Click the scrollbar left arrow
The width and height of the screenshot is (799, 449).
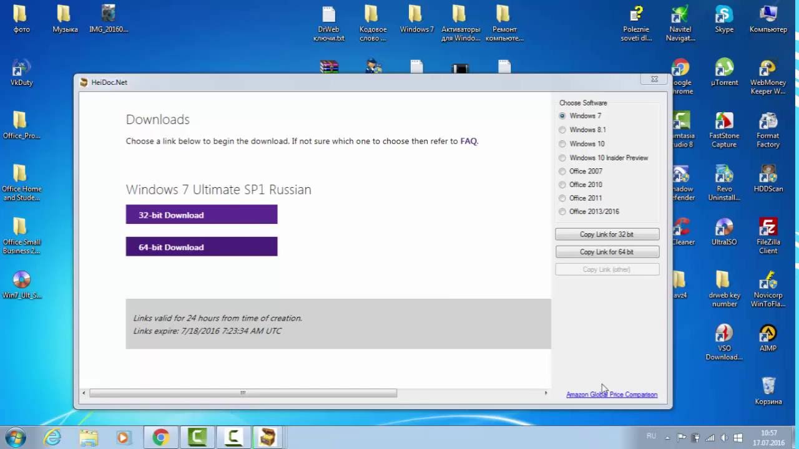coord(84,393)
